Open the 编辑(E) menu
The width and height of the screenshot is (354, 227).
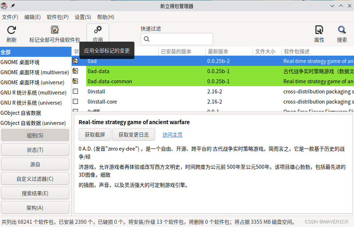tap(33, 17)
